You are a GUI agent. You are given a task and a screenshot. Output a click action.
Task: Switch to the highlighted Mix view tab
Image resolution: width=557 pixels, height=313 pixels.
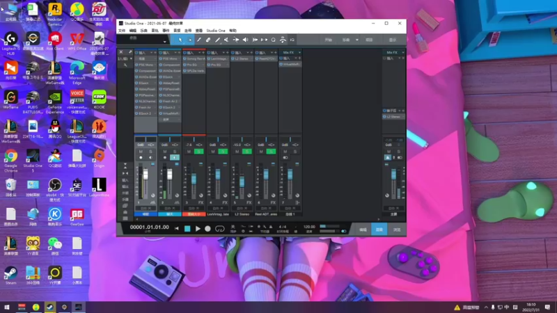(x=379, y=230)
